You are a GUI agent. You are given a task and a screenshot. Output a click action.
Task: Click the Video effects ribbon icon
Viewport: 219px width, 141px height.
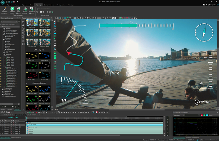click(x=18, y=10)
